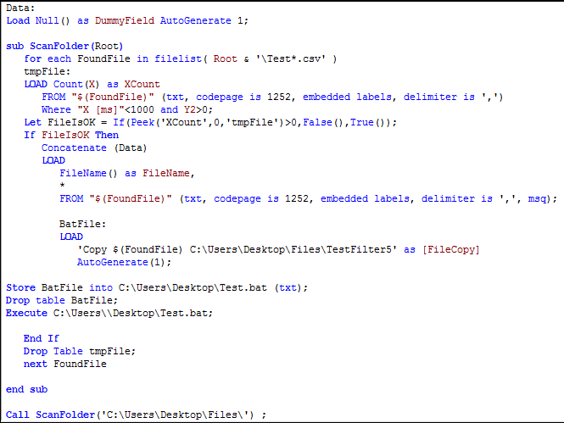Click the 'XCount' alias after Count(X)
This screenshot has height=423, width=564.
tap(142, 85)
